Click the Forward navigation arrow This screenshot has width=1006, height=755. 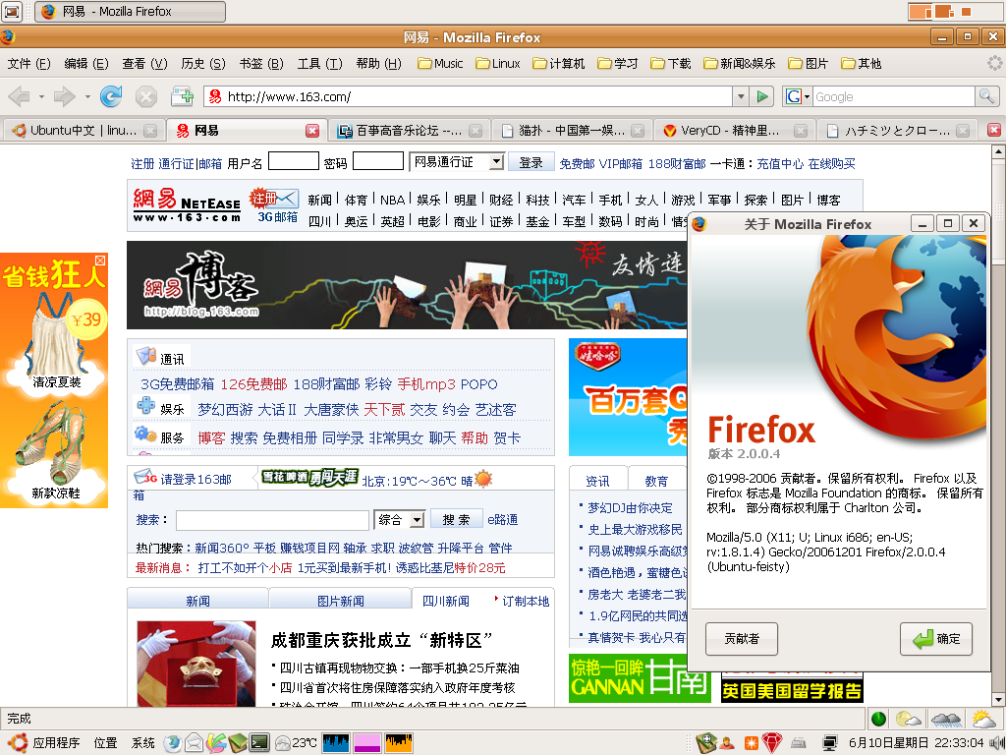point(64,97)
